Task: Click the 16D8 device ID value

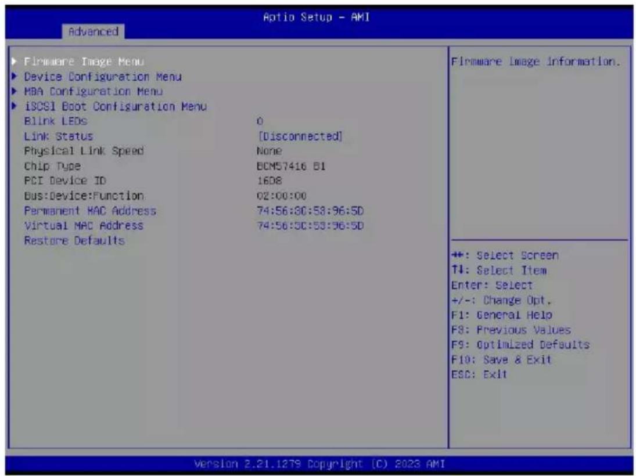Action: 269,181
